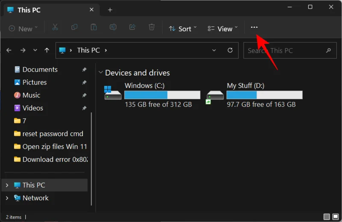Screen dimensions: 342x222
Task: Expand Network in navigation pane
Action: (7, 198)
